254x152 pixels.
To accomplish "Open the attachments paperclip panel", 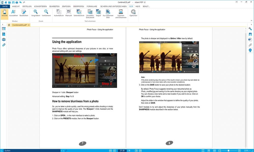I will (250, 45).
